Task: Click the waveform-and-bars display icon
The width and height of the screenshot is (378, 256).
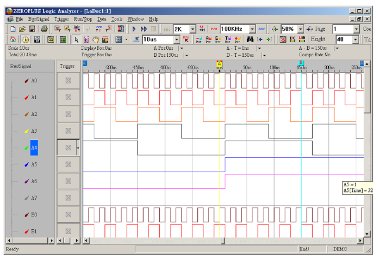Action: coord(105,40)
